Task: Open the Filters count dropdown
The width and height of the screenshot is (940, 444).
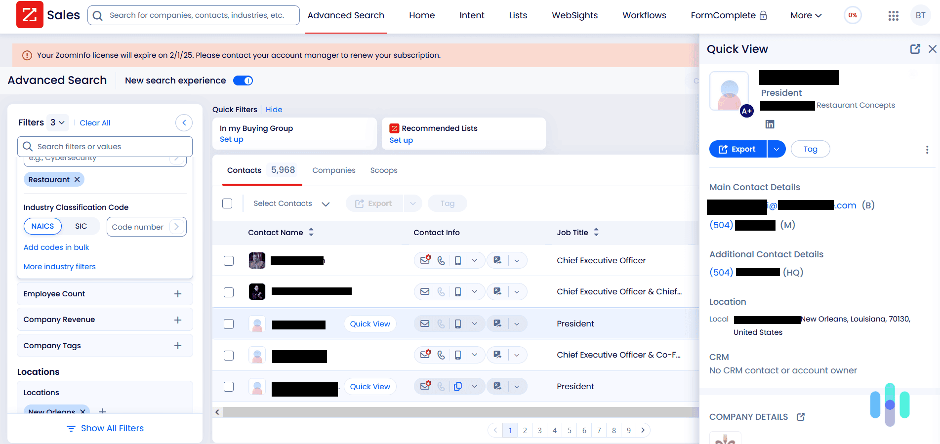Action: coord(58,122)
